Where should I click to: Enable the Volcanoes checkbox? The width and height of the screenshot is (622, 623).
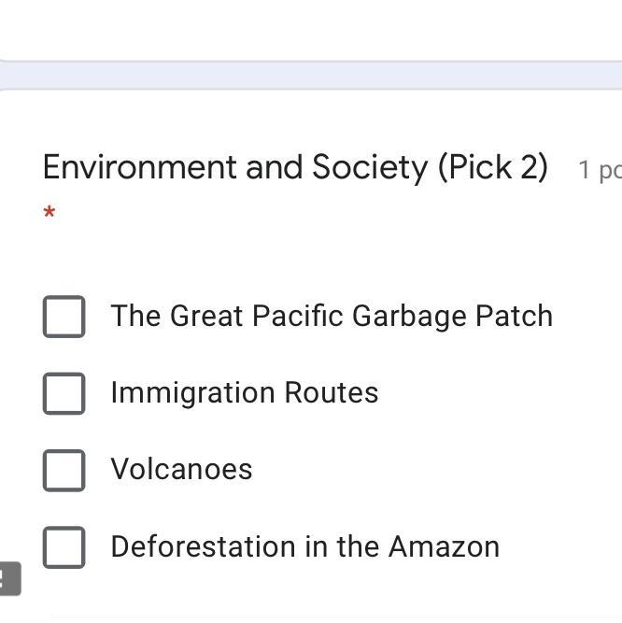pos(64,470)
